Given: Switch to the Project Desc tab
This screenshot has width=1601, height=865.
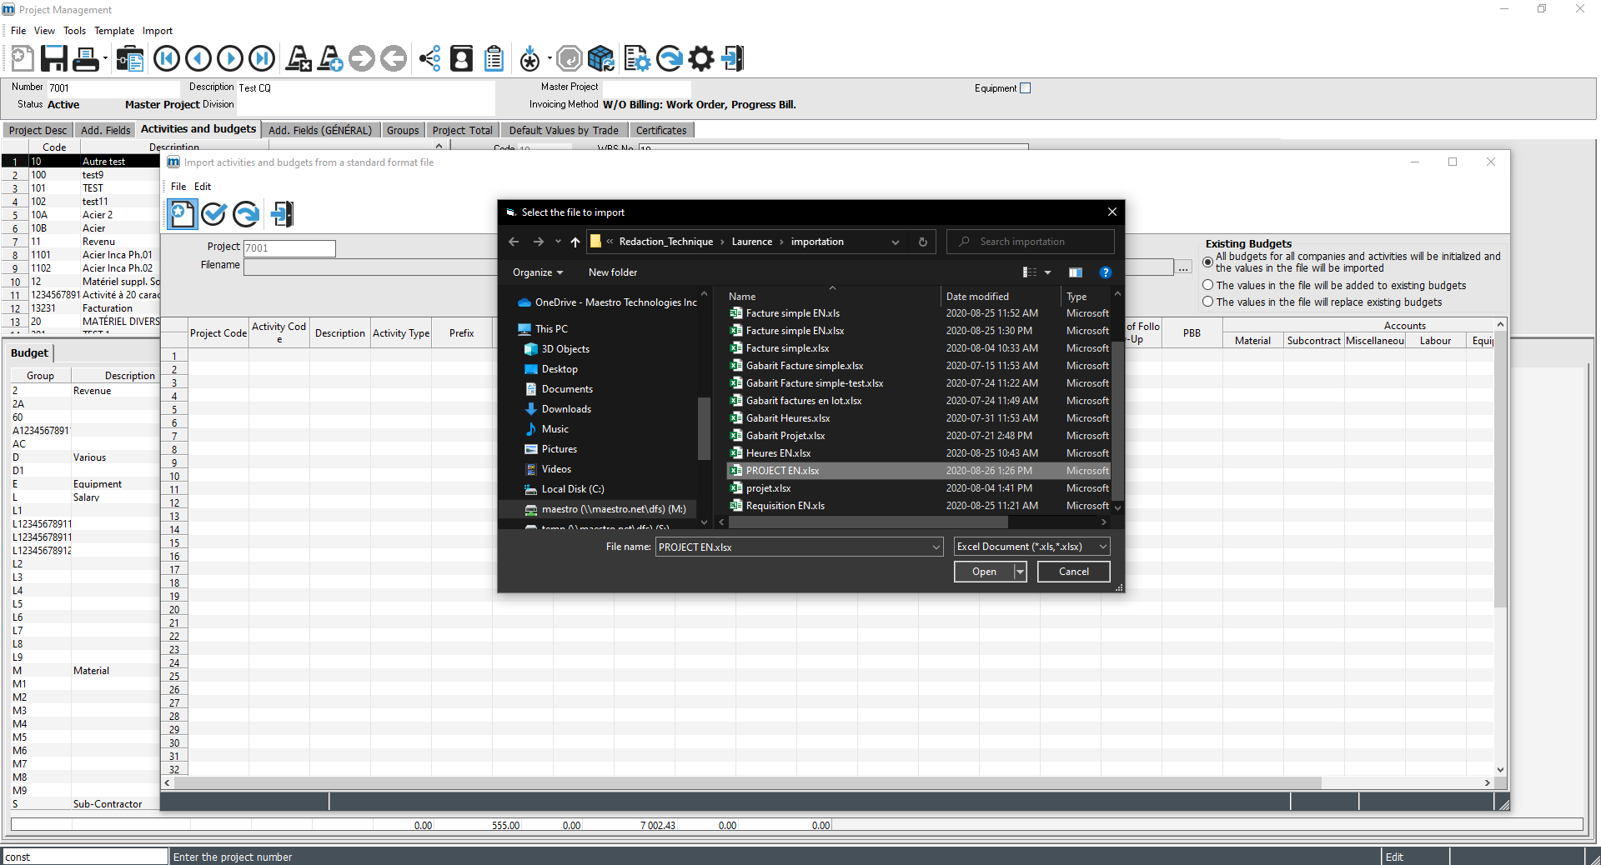Looking at the screenshot, I should 38,130.
